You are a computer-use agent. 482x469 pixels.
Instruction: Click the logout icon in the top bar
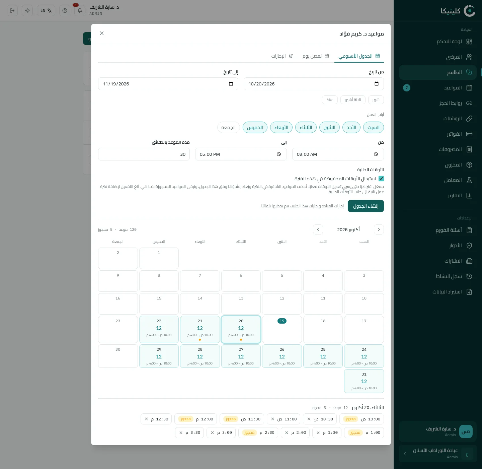[12, 10]
